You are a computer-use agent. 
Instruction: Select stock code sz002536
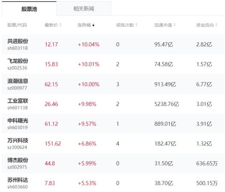(x=17, y=68)
